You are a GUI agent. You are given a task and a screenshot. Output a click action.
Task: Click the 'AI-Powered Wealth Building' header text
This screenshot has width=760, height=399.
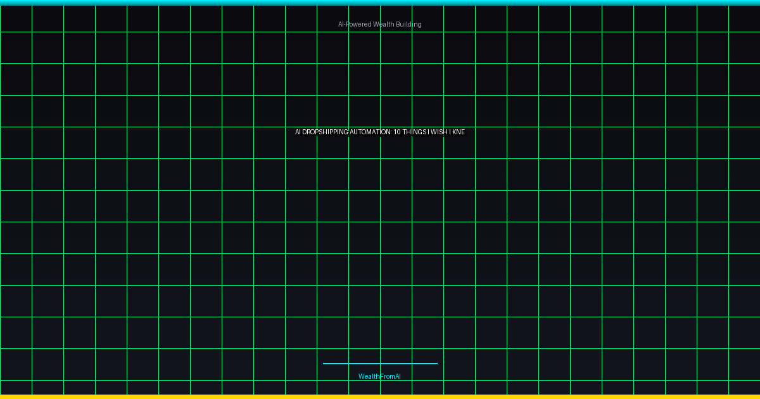click(x=379, y=24)
